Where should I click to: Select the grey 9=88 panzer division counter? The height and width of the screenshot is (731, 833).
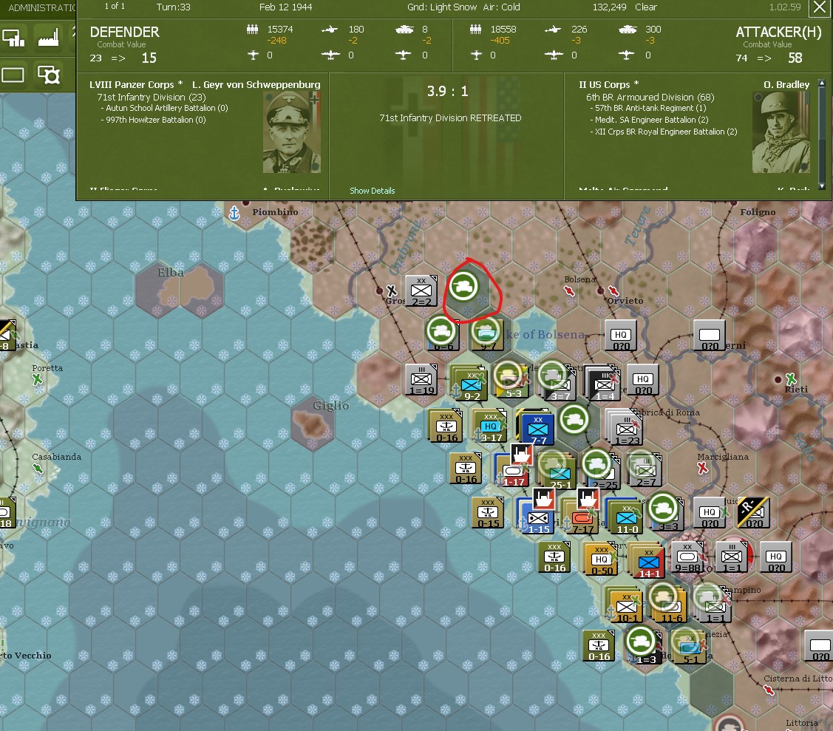click(687, 557)
